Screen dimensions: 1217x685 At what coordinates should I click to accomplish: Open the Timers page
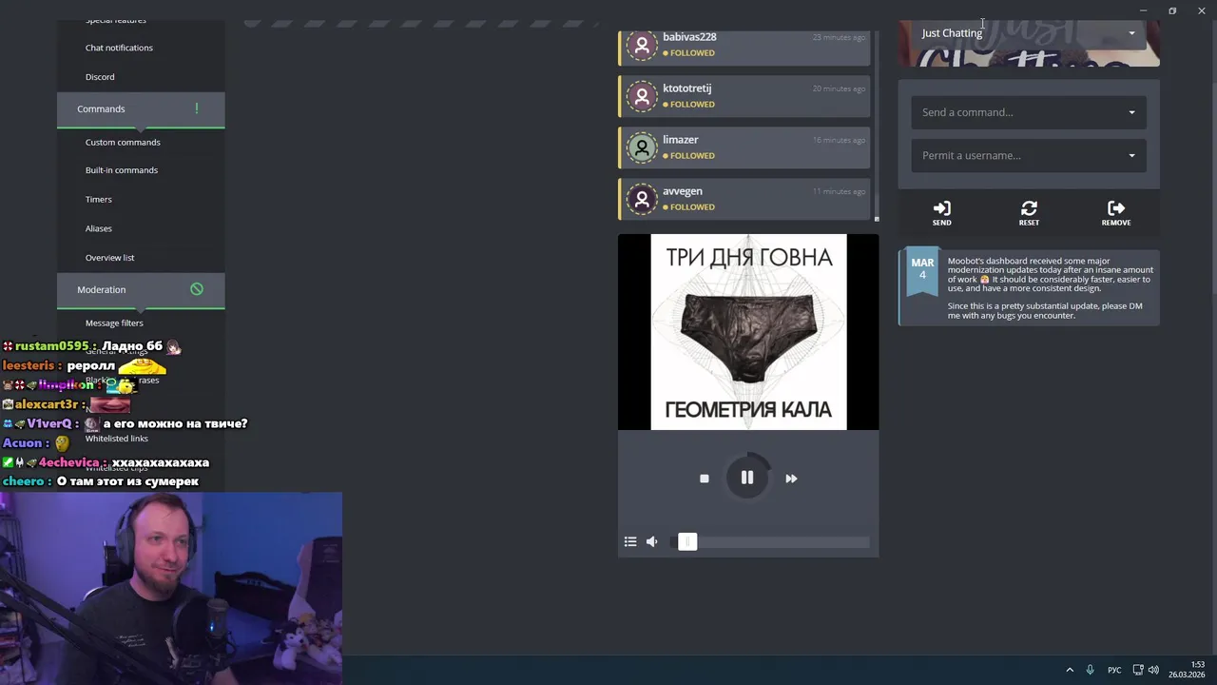click(x=99, y=200)
